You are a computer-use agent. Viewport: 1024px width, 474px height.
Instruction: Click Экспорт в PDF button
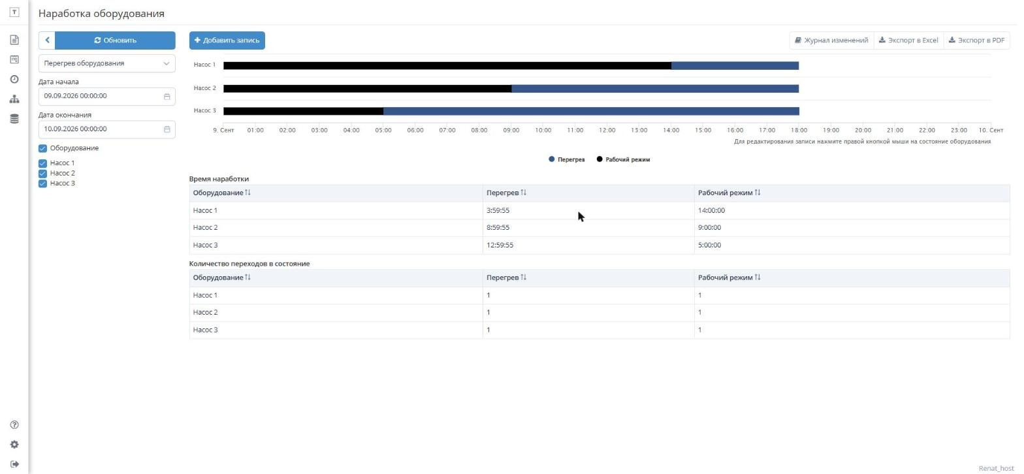coord(976,40)
